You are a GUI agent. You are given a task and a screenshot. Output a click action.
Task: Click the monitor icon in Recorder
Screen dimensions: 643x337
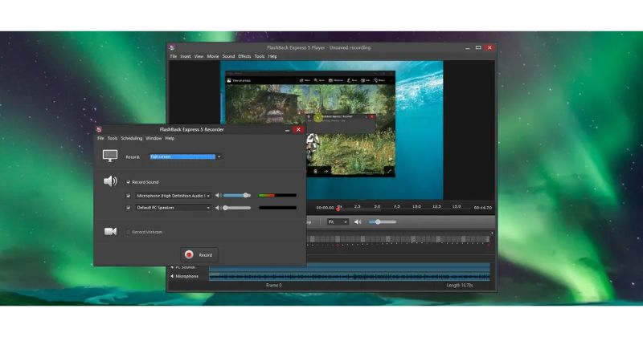pos(110,156)
